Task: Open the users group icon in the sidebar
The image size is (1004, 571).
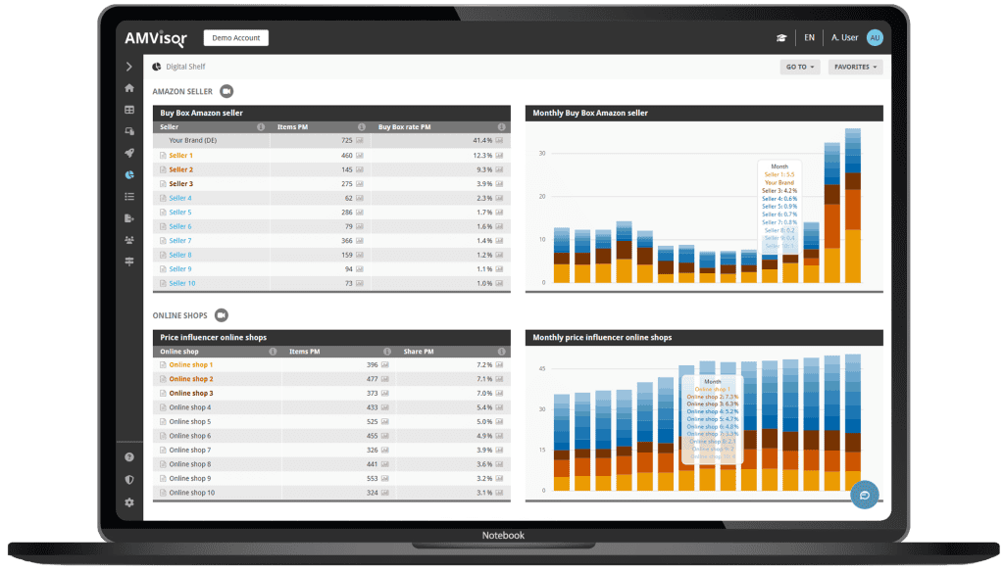Action: click(x=129, y=239)
